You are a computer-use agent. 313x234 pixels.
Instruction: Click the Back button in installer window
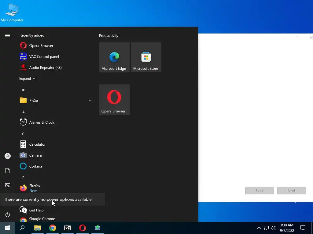point(259,191)
